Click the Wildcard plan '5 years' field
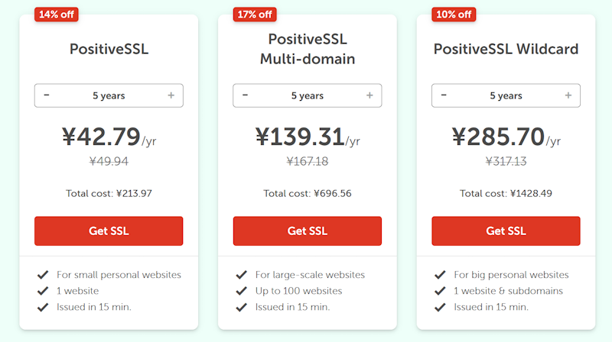The width and height of the screenshot is (612, 342). coord(506,95)
